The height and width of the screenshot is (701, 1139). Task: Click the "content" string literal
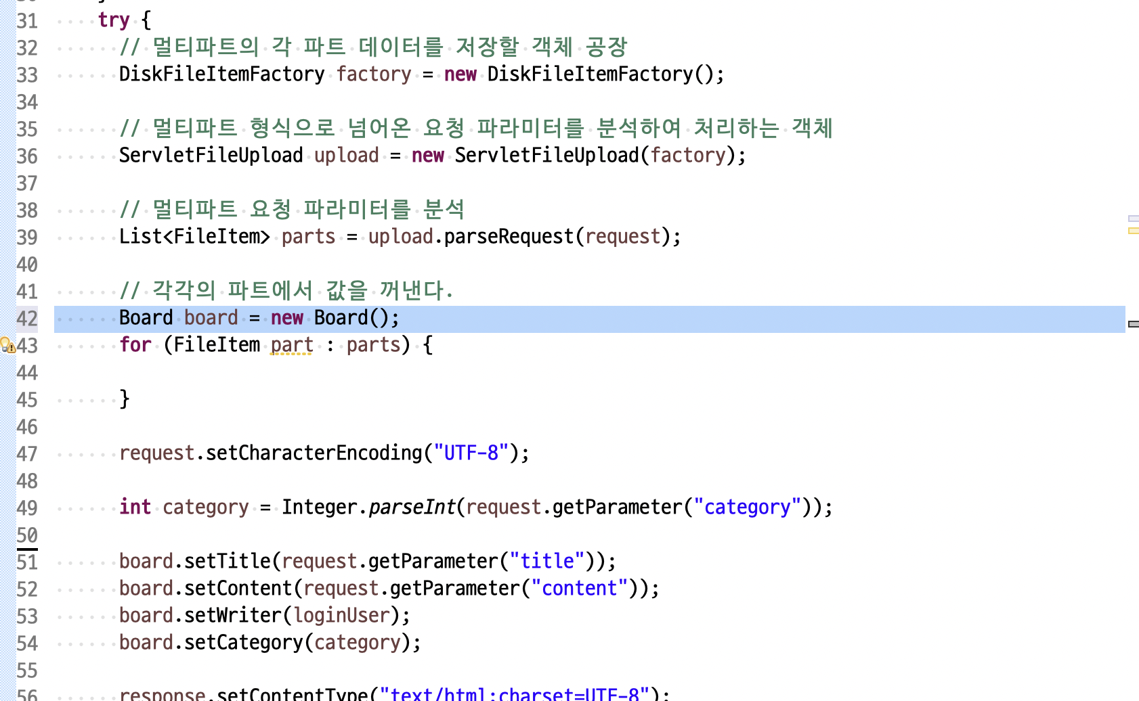coord(579,588)
